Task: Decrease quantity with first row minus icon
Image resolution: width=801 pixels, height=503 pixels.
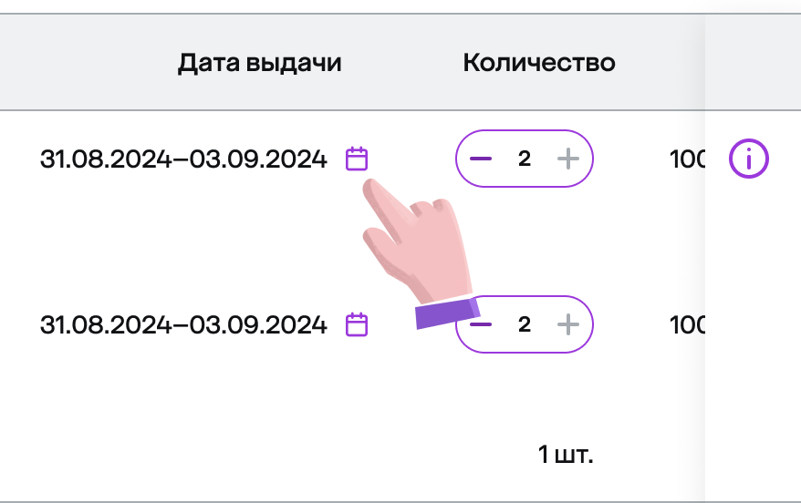Action: point(480,159)
